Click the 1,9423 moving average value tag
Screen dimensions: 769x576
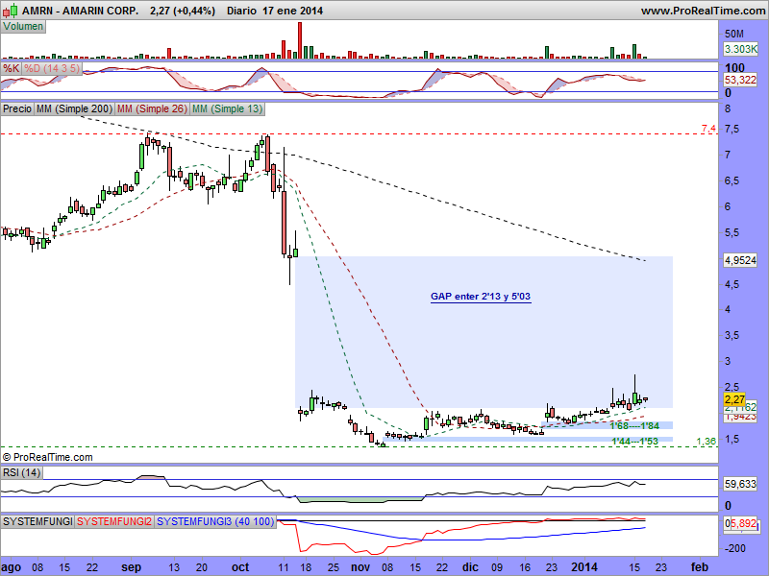click(740, 417)
